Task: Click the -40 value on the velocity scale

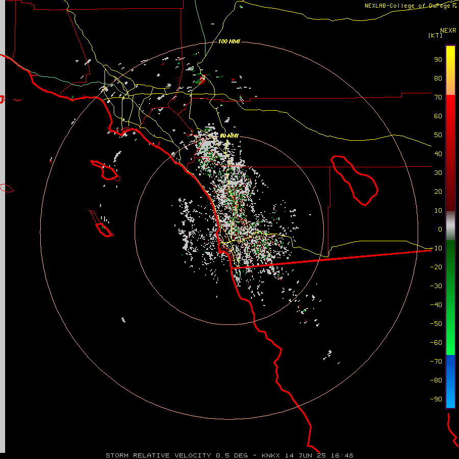Action: [436, 305]
